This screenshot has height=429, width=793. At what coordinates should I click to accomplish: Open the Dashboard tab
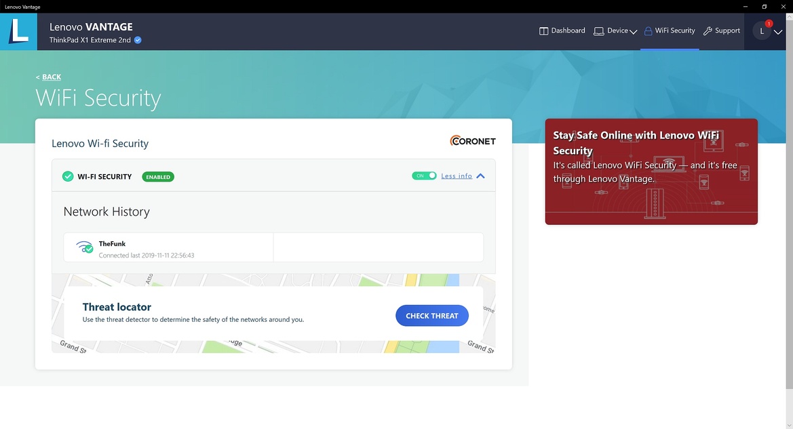562,30
